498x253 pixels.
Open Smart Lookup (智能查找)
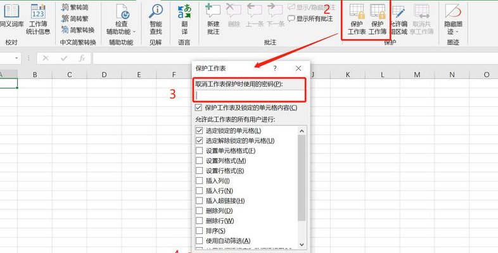pos(156,19)
